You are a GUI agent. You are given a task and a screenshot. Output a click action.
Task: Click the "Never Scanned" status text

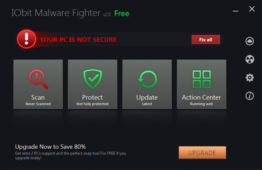pos(38,104)
